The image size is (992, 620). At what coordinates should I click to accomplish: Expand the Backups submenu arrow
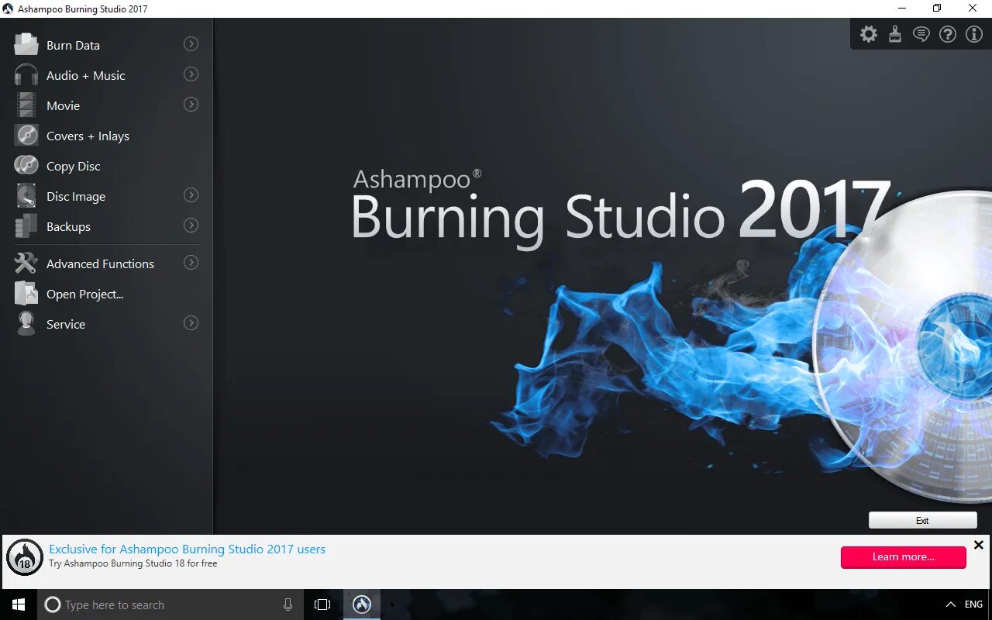pos(191,226)
